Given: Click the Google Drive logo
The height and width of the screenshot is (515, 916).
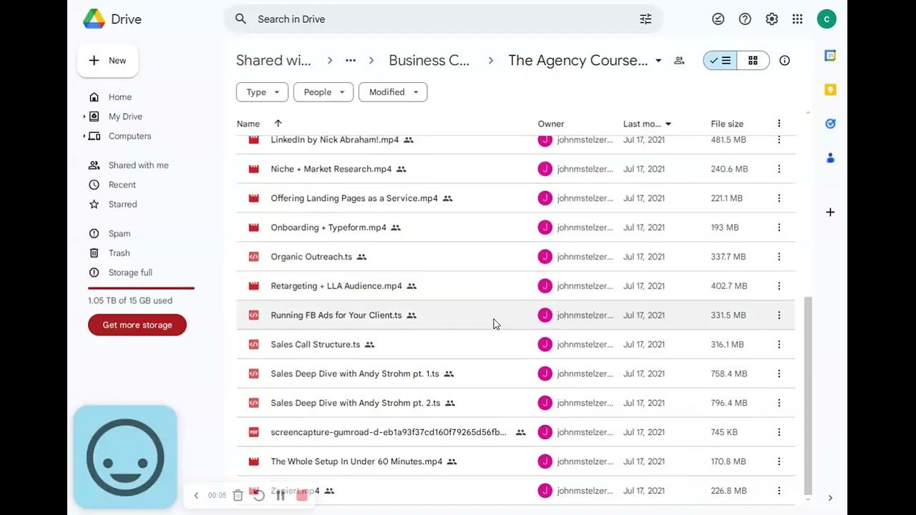Looking at the screenshot, I should (94, 19).
